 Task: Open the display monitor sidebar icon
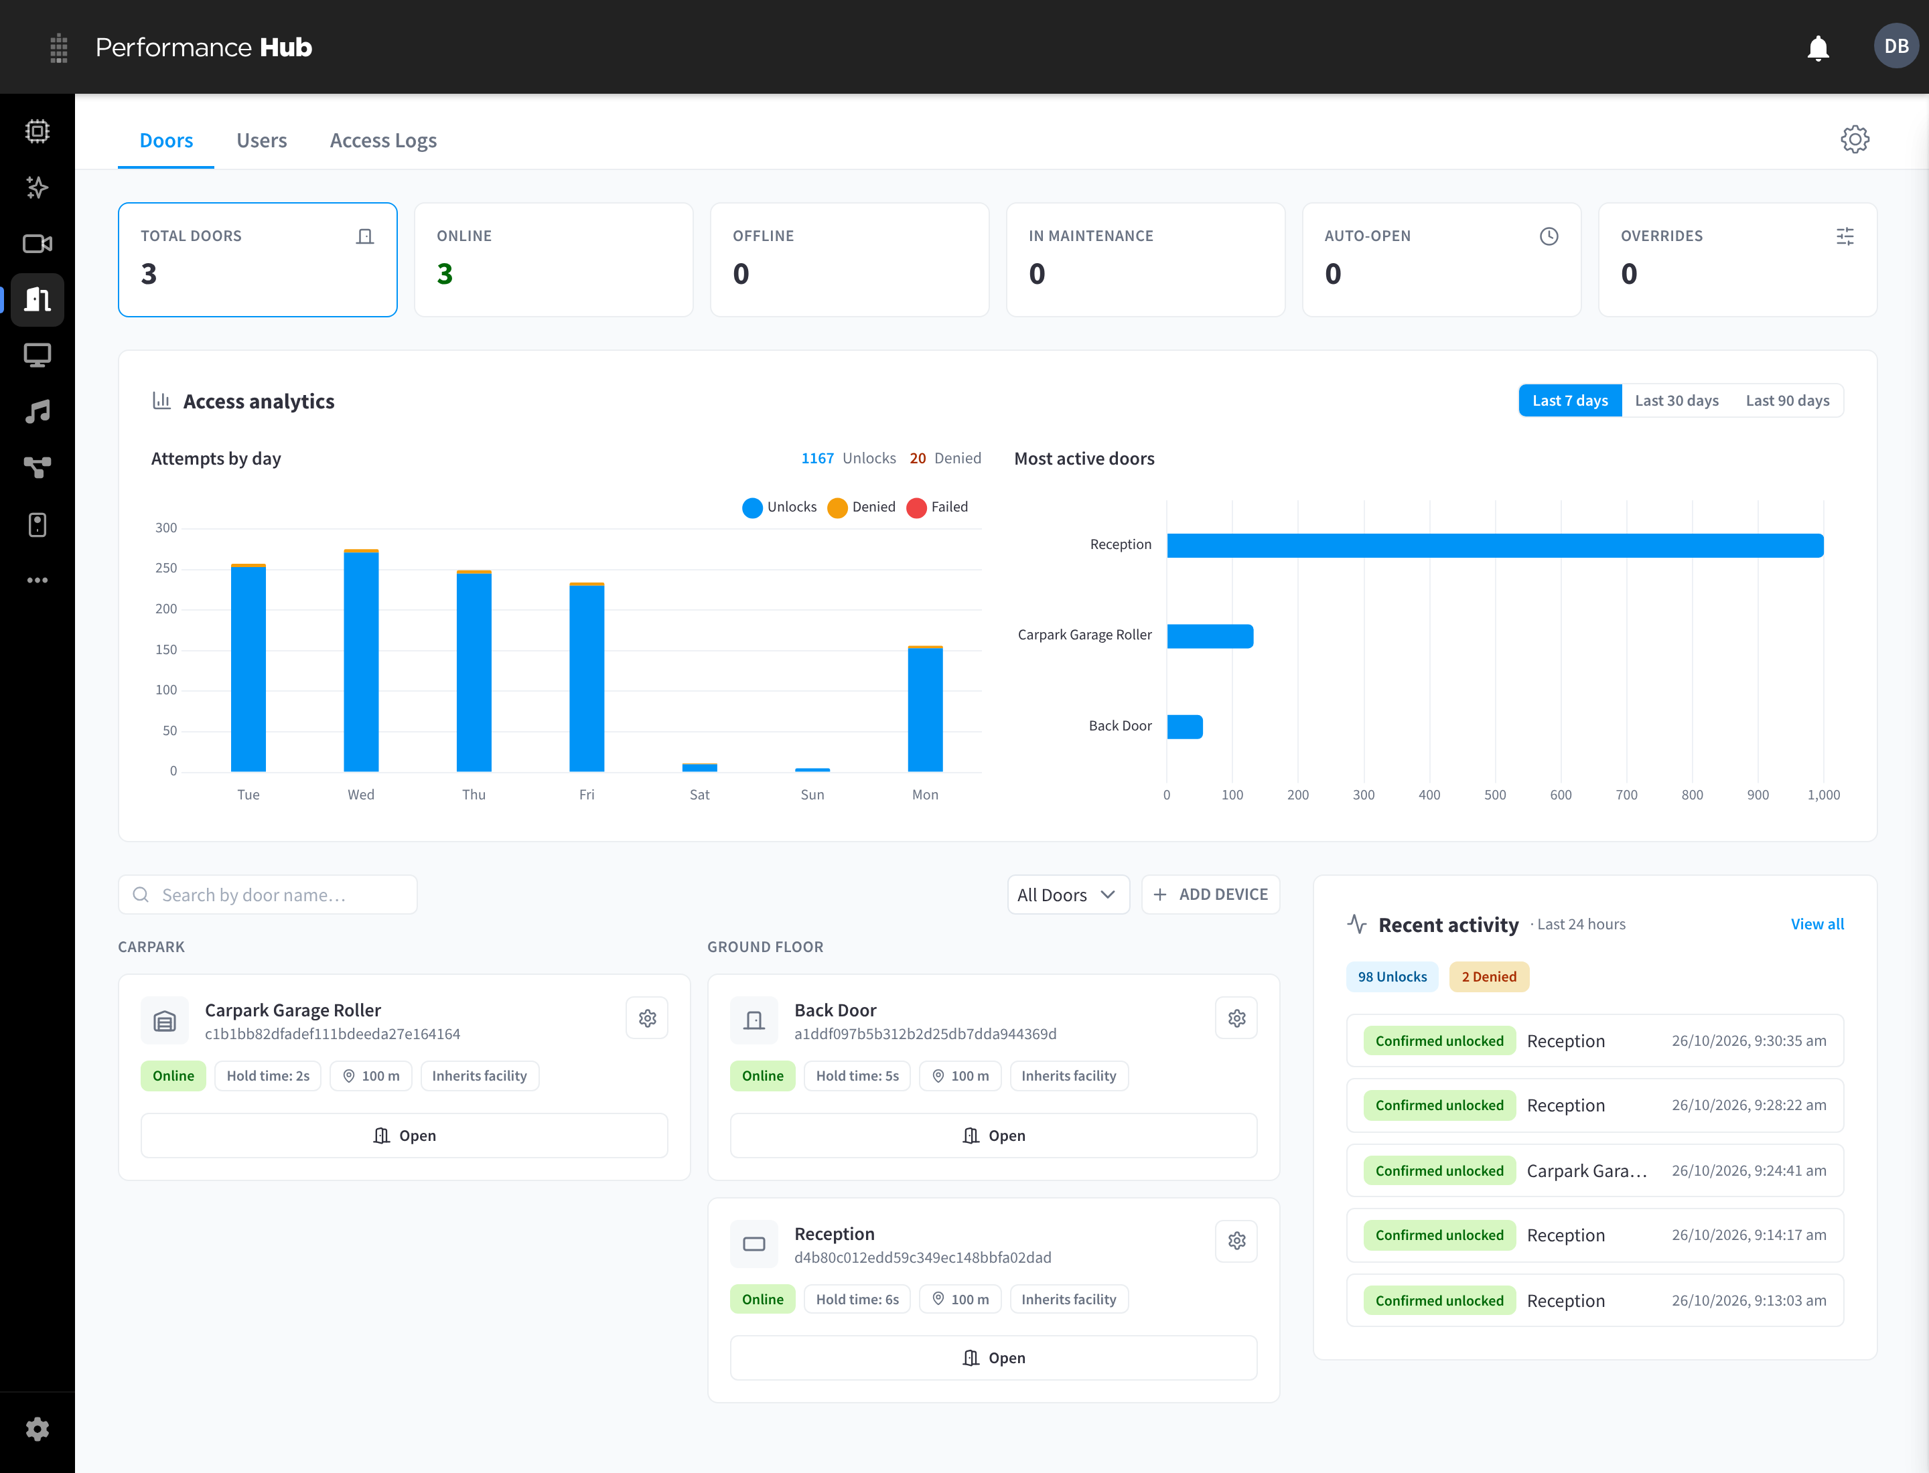(x=37, y=355)
